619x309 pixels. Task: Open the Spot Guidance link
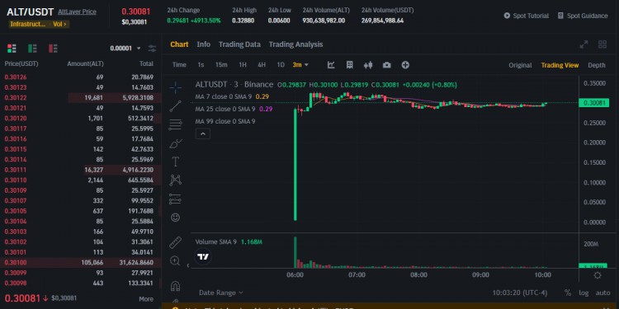(x=583, y=16)
